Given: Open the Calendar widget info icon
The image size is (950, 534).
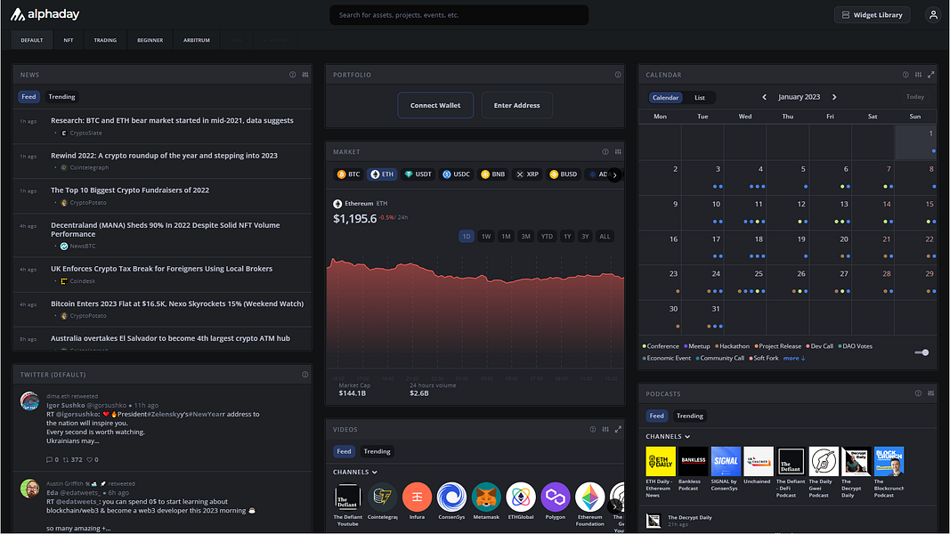Looking at the screenshot, I should click(x=905, y=75).
